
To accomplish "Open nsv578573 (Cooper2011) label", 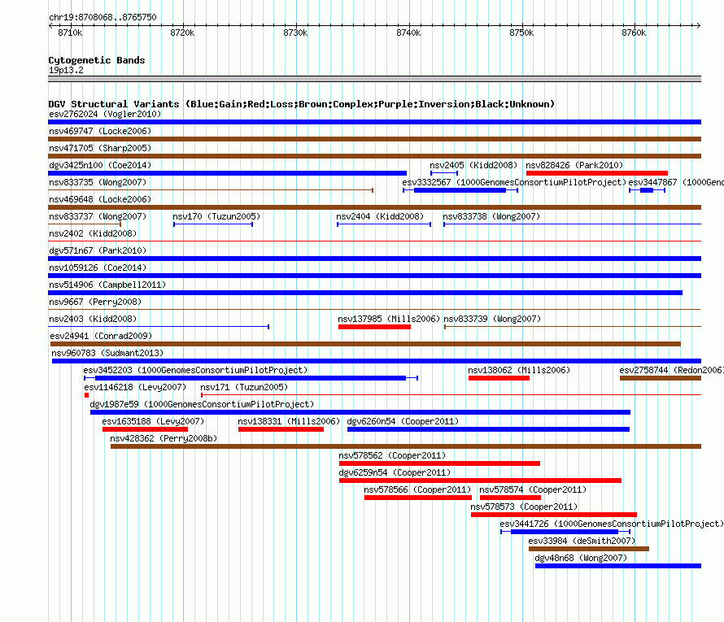I will (x=524, y=507).
